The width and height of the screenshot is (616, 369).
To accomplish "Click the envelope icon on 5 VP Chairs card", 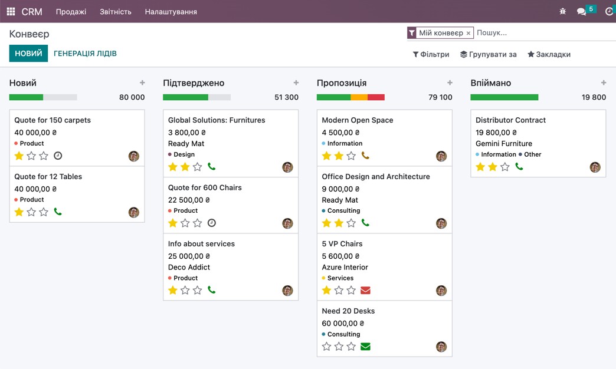I will coord(365,290).
